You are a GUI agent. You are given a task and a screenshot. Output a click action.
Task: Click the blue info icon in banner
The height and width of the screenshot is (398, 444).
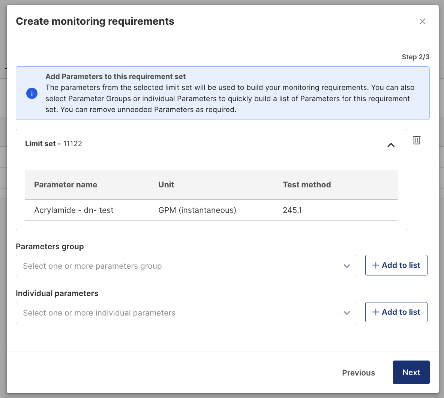click(32, 93)
